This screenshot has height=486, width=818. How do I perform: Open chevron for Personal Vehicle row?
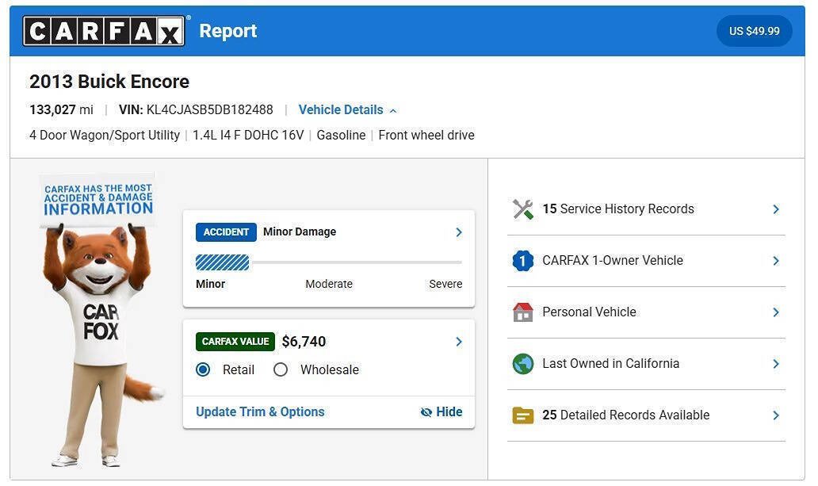coord(776,312)
